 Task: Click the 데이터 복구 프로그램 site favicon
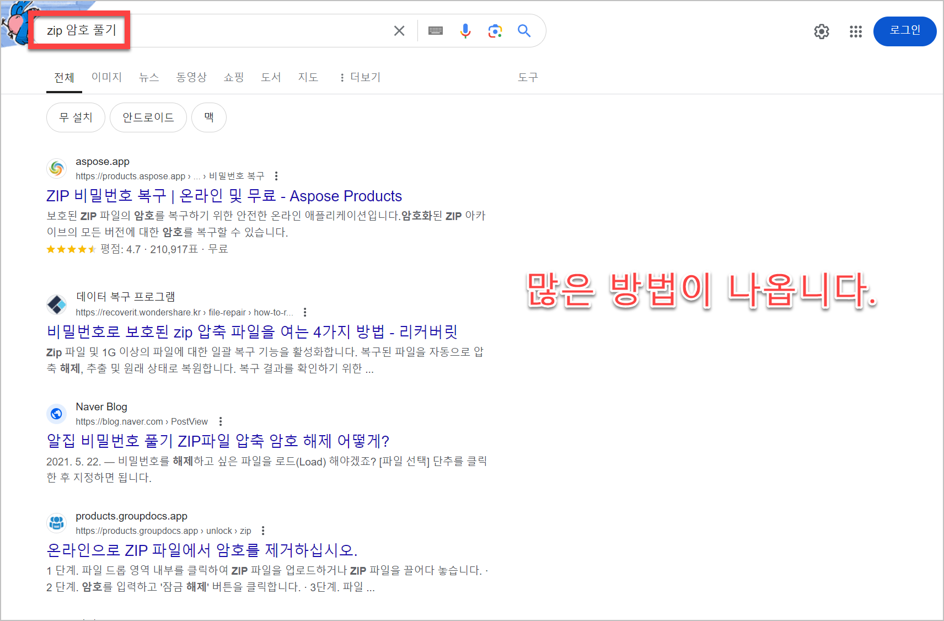[x=57, y=304]
